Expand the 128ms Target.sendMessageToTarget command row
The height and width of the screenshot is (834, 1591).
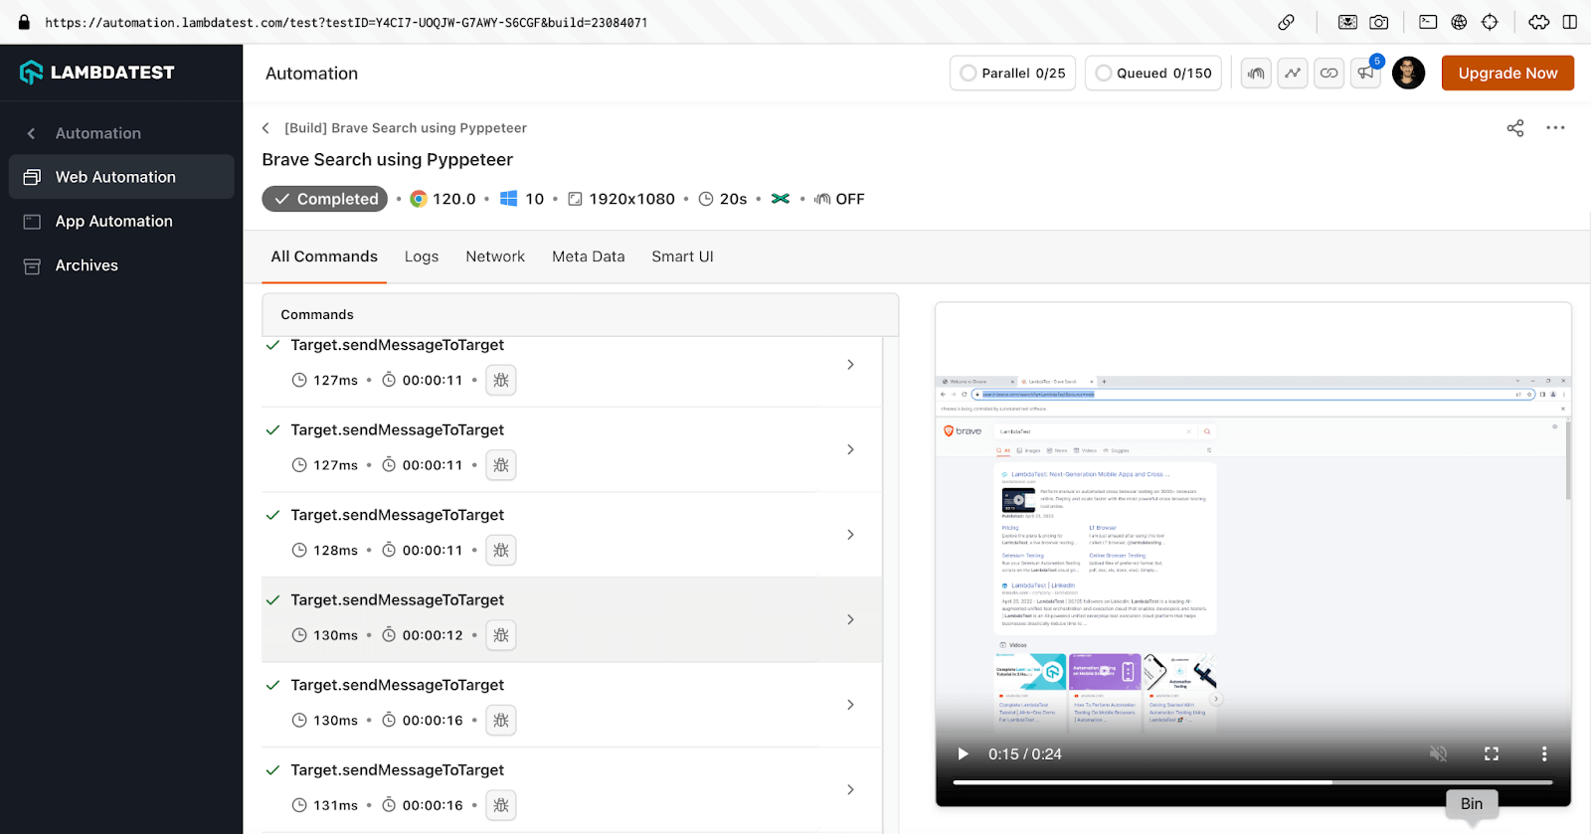click(x=850, y=535)
